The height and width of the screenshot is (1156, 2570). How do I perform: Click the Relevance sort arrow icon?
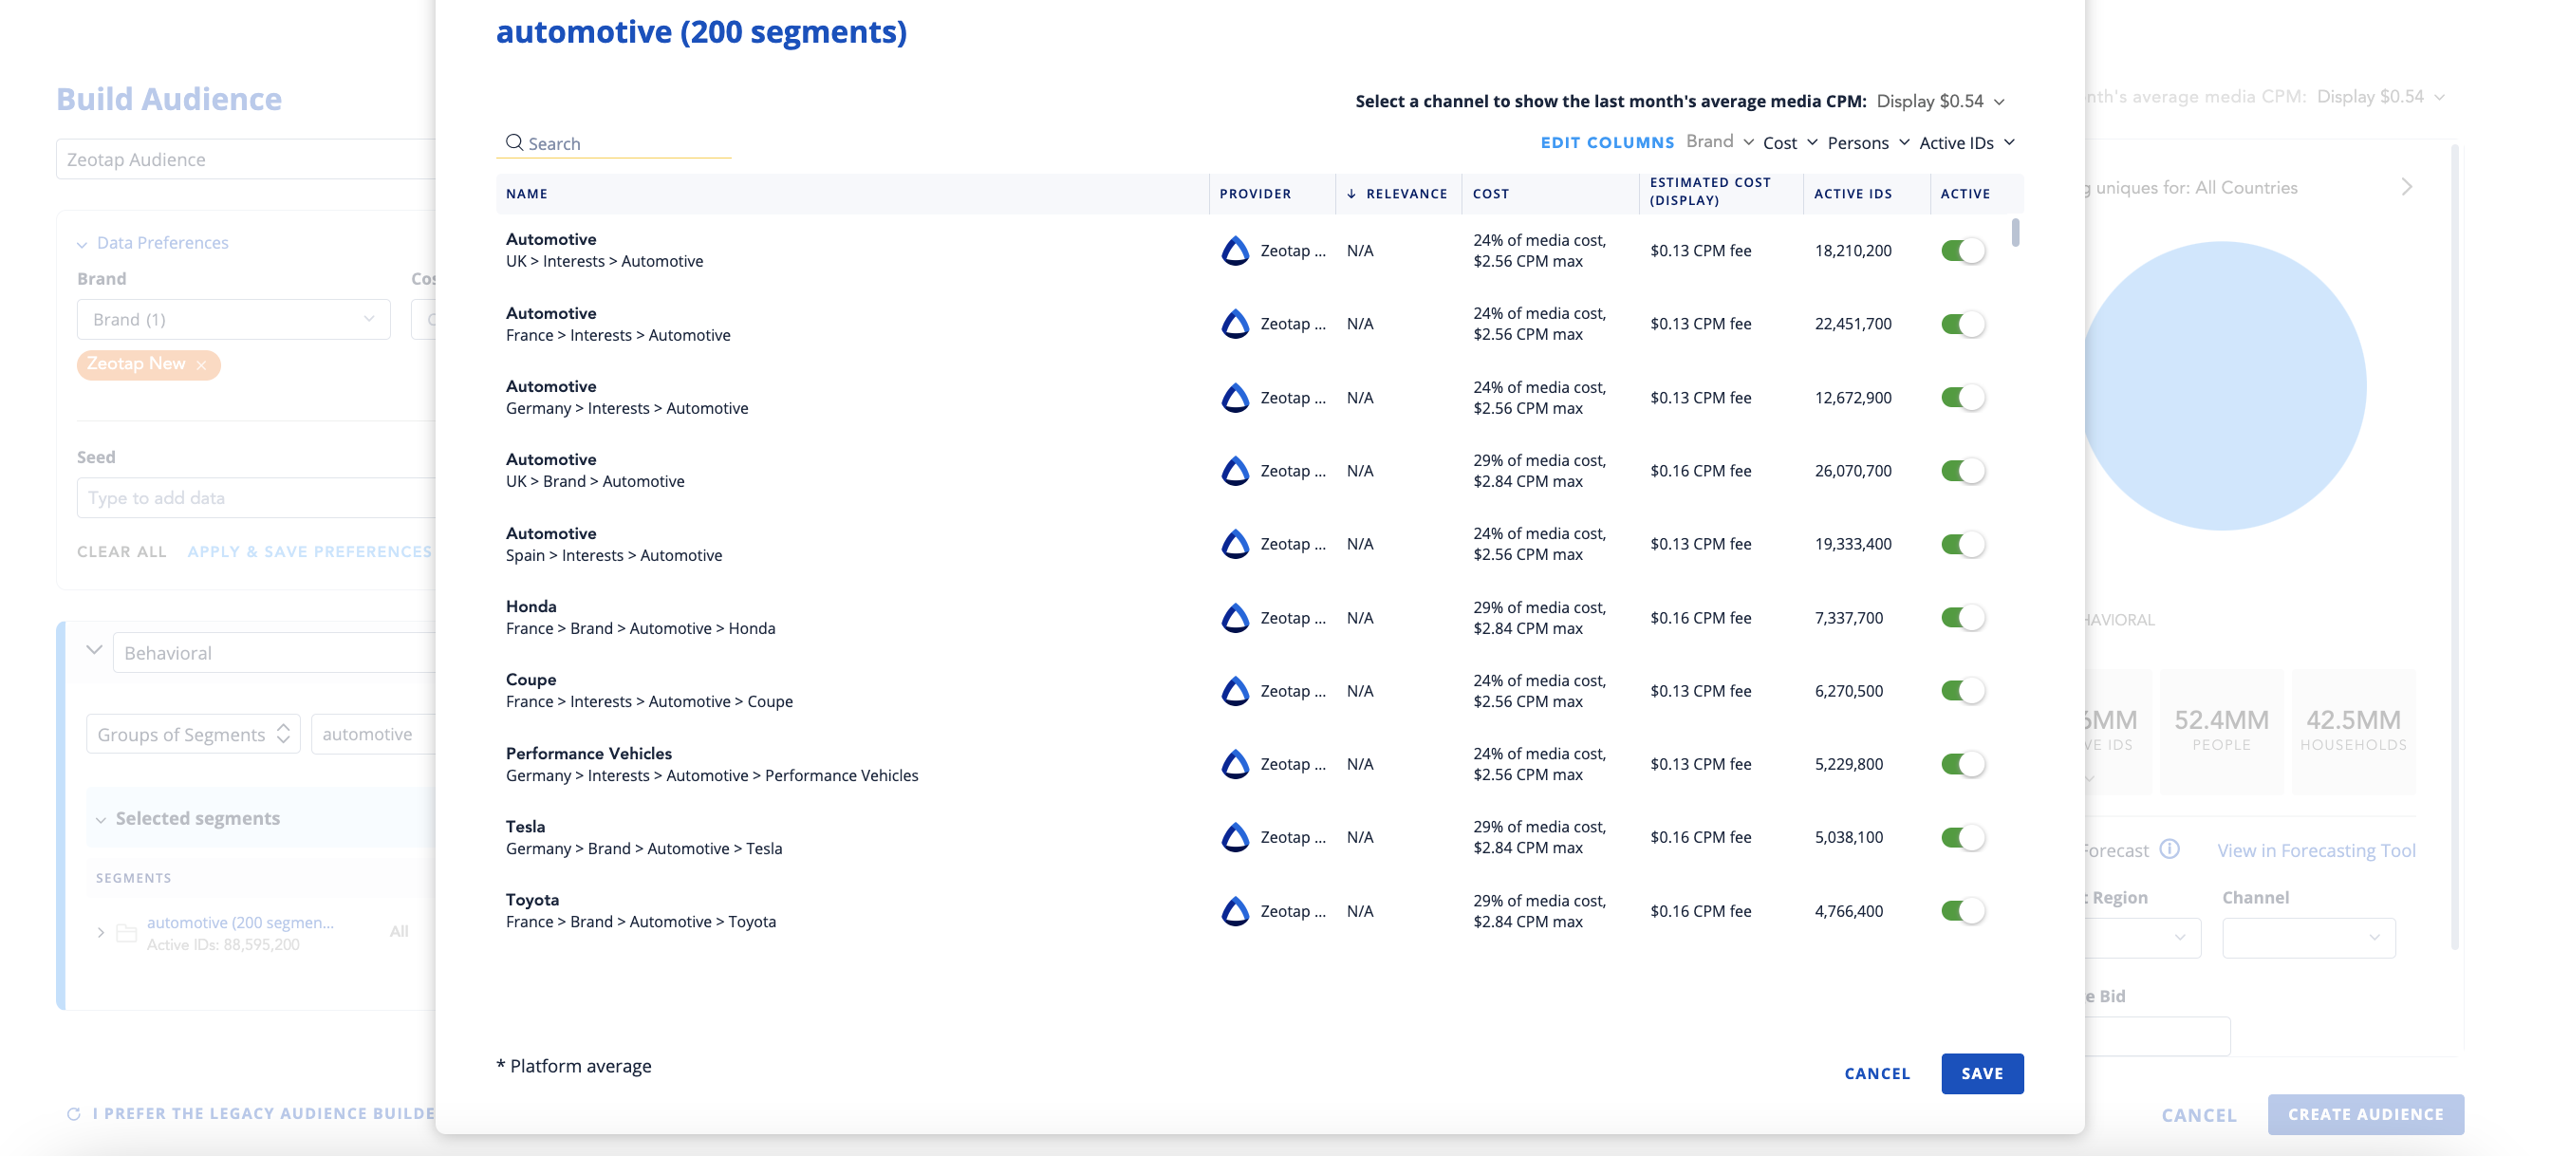[x=1350, y=194]
